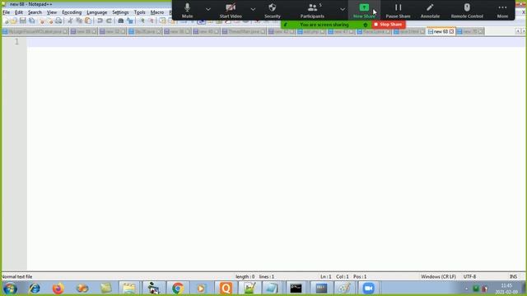This screenshot has width=527, height=296.
Task: Click the Copy toolbar icon
Action: (79, 21)
